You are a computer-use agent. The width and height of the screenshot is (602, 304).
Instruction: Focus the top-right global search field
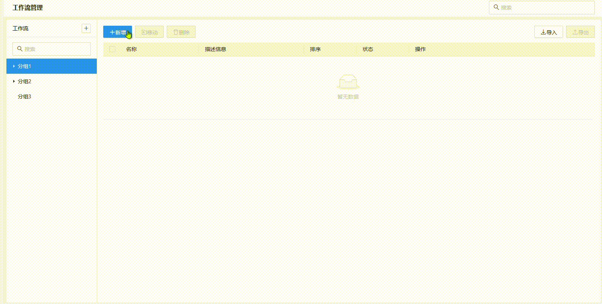[545, 8]
